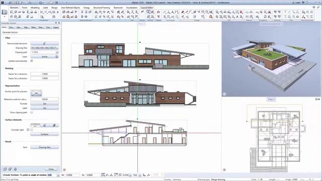Collapse the Result section
Screen dimensions: 322x181
(4, 142)
